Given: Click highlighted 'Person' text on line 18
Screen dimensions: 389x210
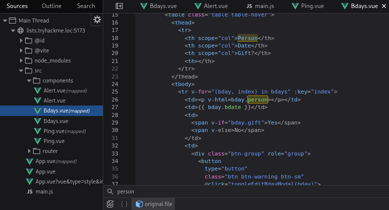Looking at the screenshot, I should (248, 38).
